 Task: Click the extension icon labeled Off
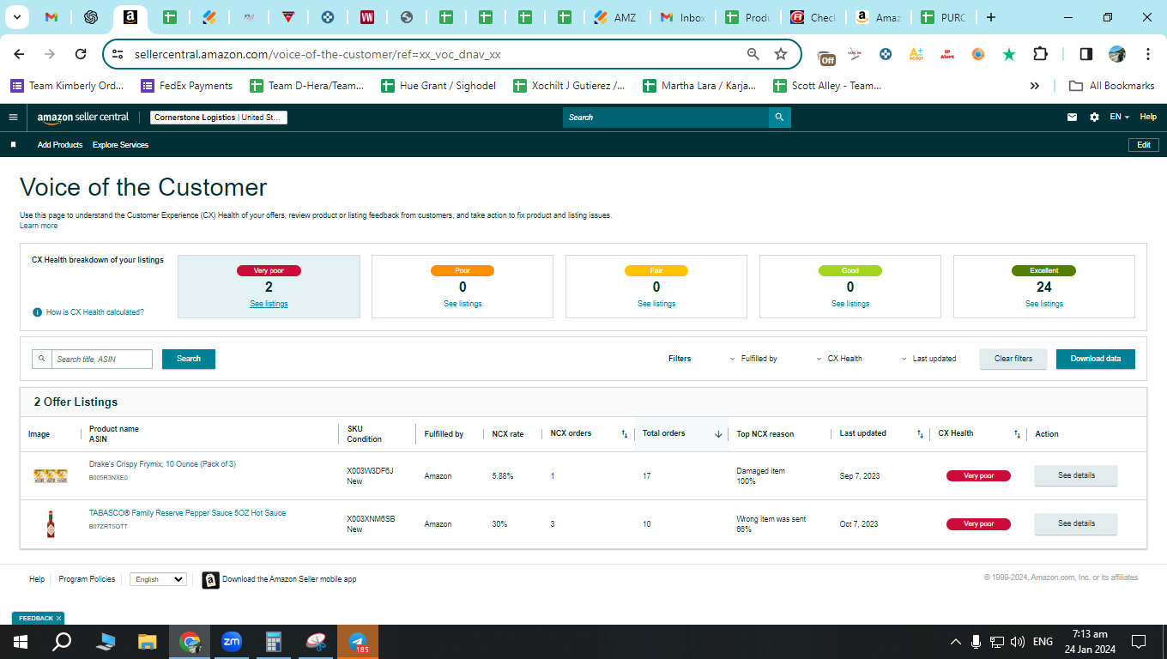click(826, 57)
